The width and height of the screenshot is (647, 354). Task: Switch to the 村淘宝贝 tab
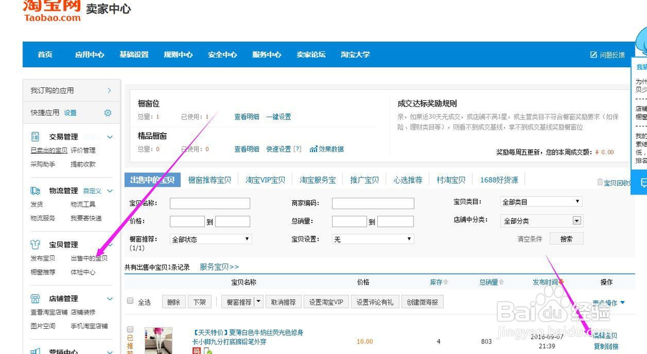tap(451, 180)
